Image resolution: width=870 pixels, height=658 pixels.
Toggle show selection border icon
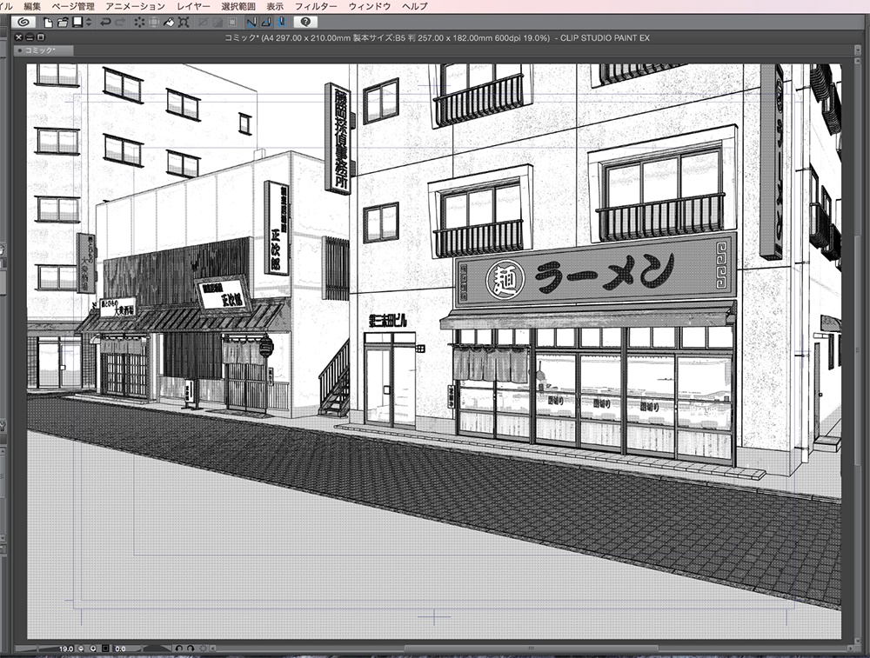232,23
